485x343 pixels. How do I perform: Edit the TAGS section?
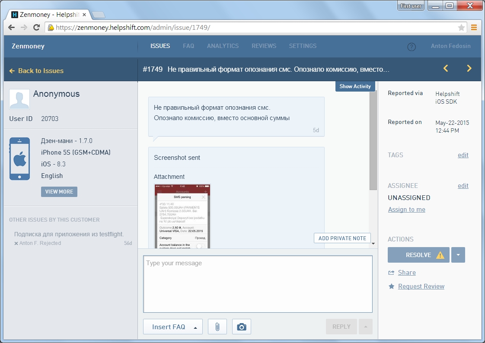coord(463,155)
